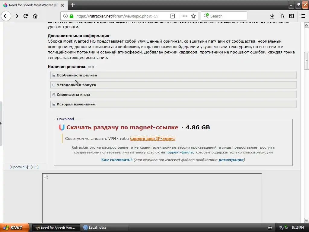Expand the История изменений spoiler
The image size is (309, 232).
click(x=173, y=104)
